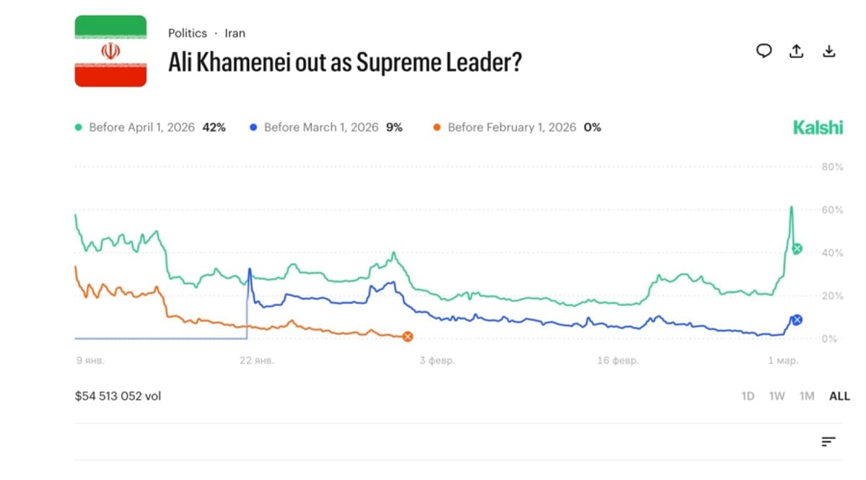Viewport: 866px width, 480px height.
Task: Click the $54,513,052 volume figure
Action: pyautogui.click(x=118, y=396)
